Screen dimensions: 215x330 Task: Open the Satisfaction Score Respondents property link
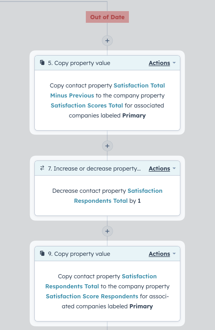[92, 296]
